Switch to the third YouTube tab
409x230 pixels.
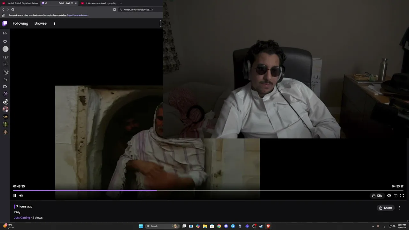click(99, 3)
